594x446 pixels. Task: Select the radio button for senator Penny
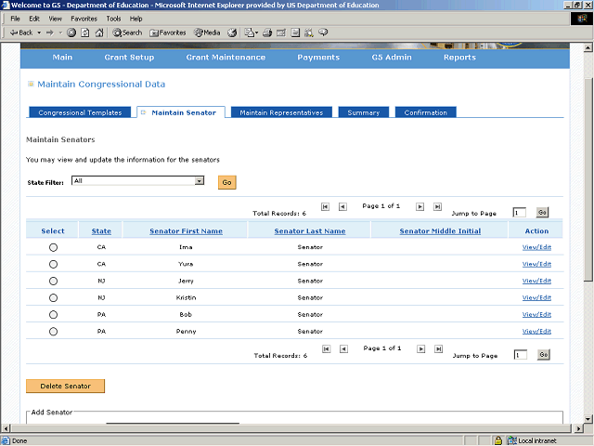tap(53, 331)
